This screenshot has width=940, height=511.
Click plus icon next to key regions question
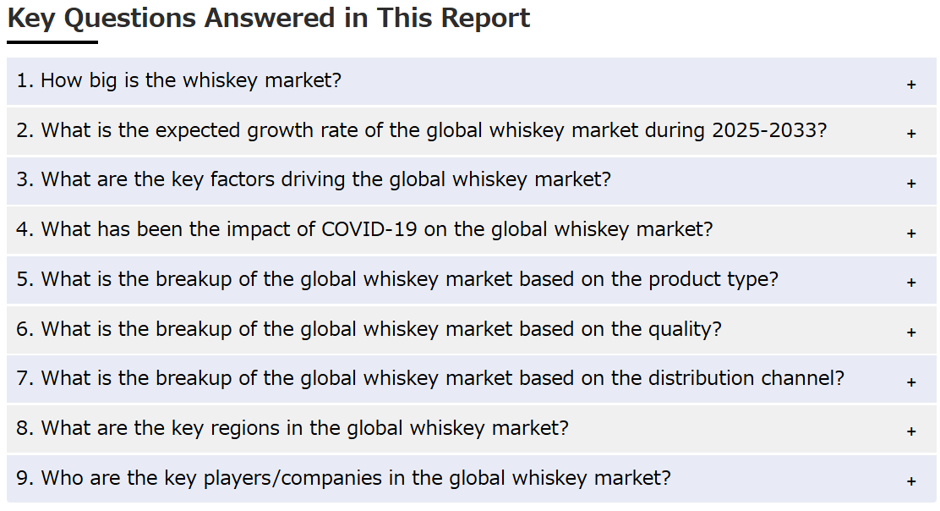click(911, 431)
